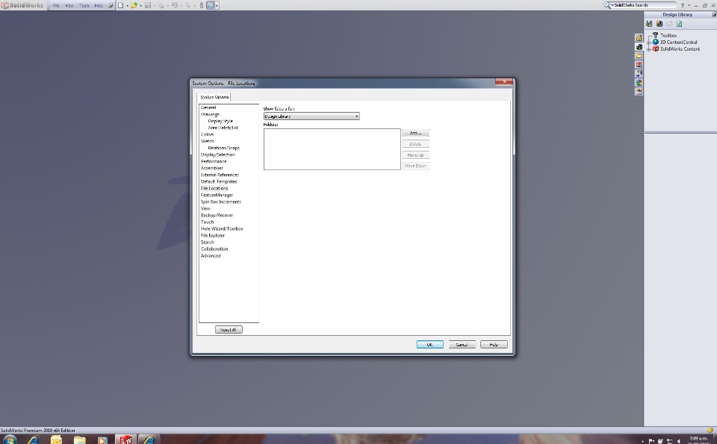Open Design Library task pane tab
The height and width of the screenshot is (444, 717).
(639, 46)
